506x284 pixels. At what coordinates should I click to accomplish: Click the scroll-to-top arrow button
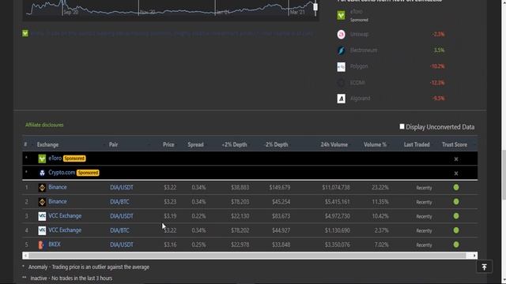click(x=484, y=267)
